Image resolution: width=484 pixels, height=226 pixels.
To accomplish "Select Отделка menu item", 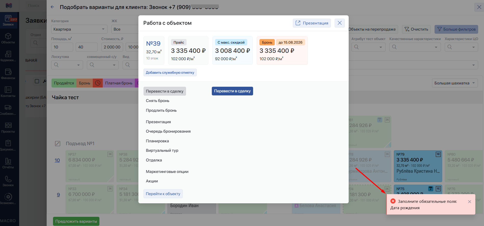I will tap(154, 160).
